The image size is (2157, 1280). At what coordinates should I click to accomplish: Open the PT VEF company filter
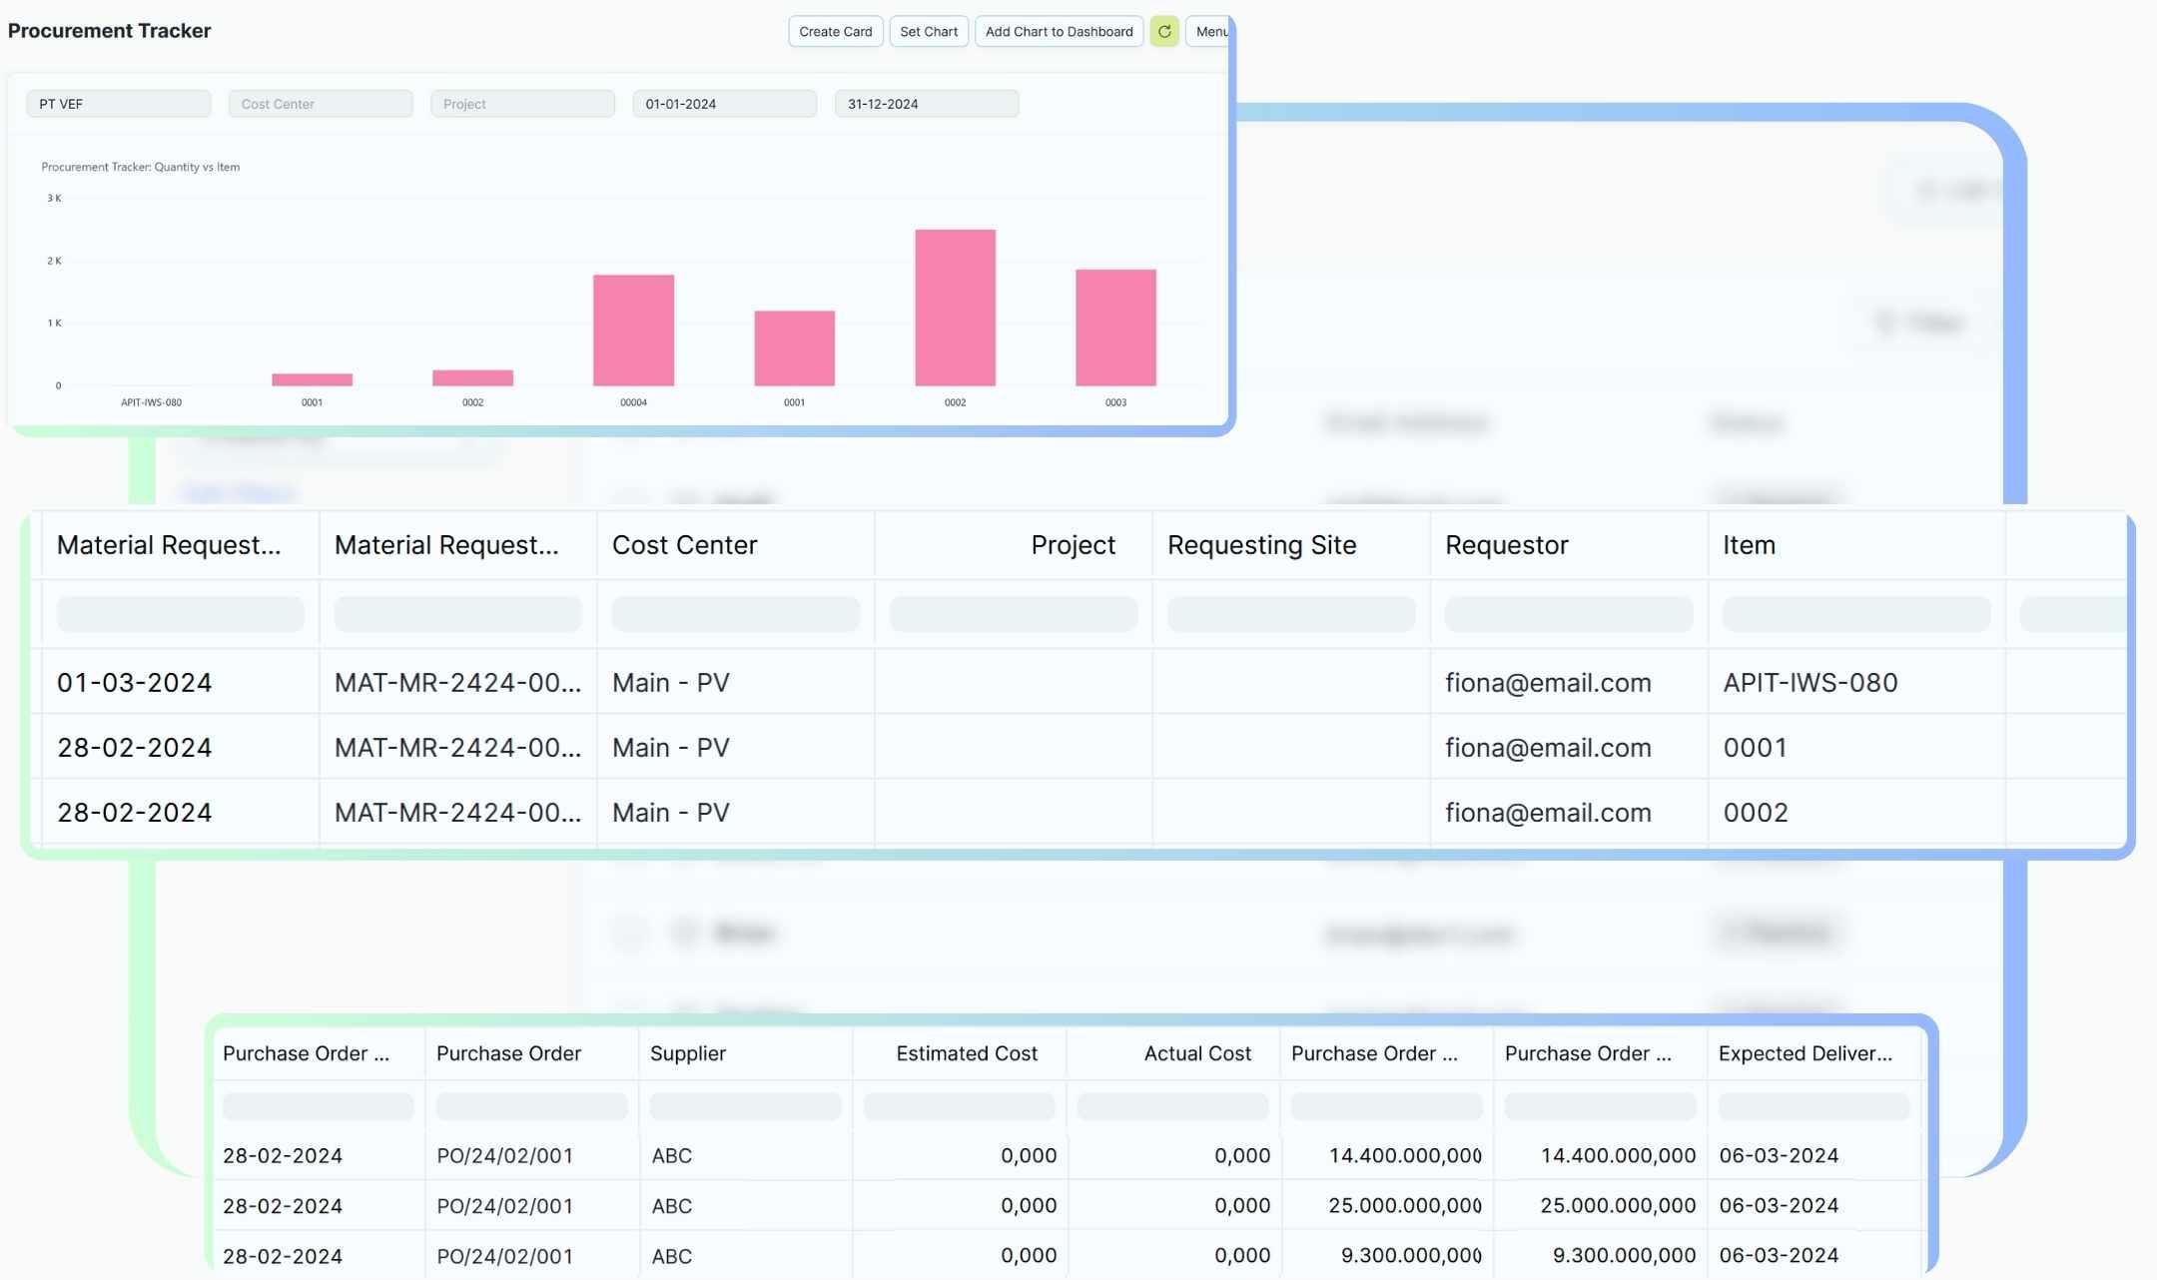[x=118, y=104]
